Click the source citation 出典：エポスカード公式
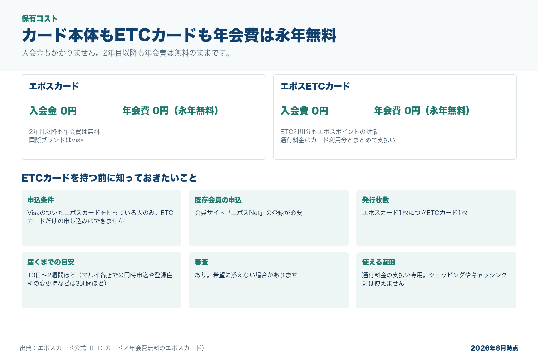This screenshot has height=359, width=538. tap(112, 348)
